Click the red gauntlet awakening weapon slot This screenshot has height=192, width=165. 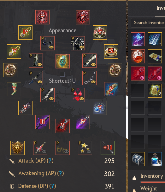tap(62, 126)
